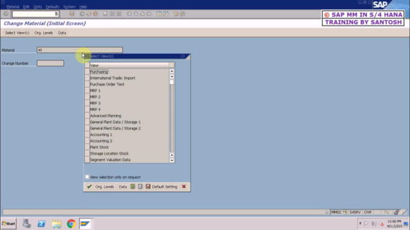This screenshot has width=410, height=230.
Task: Click the Deselect All icon in the dialog
Action: [x=140, y=187]
